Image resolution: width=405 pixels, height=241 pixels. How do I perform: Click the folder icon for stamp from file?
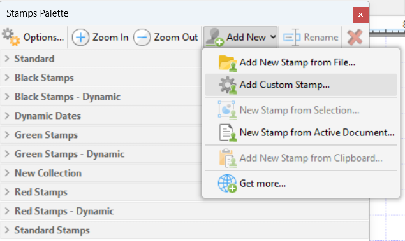coord(228,63)
